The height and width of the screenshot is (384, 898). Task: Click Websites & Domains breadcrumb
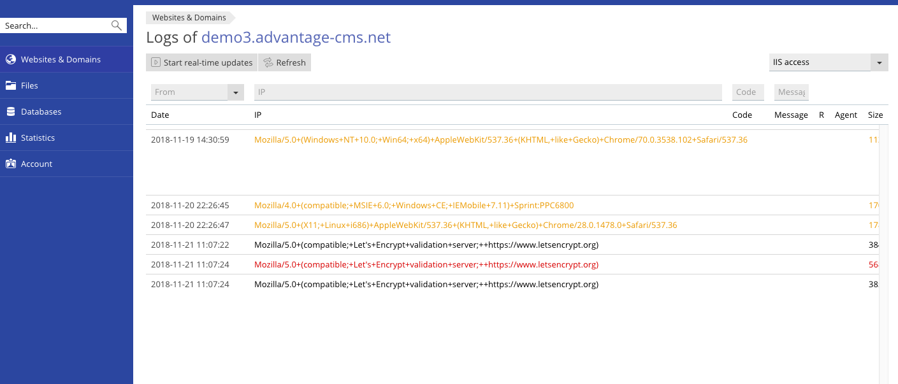click(189, 18)
